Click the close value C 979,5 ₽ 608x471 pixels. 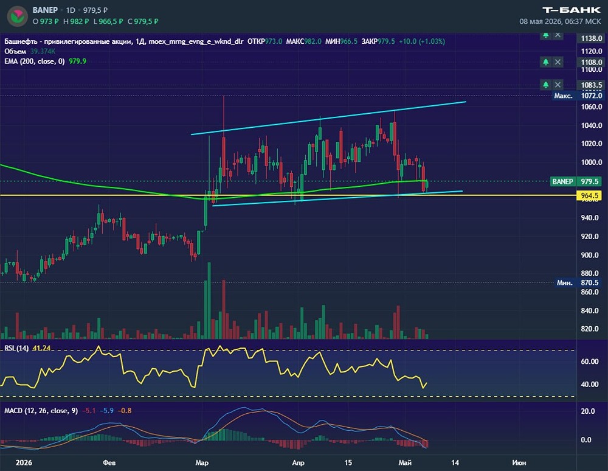pyautogui.click(x=143, y=21)
